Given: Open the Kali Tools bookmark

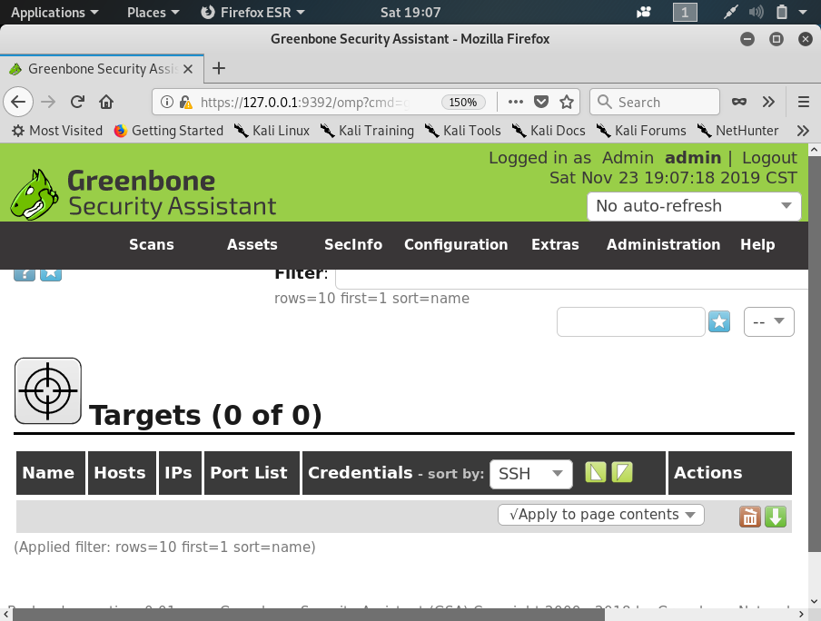Looking at the screenshot, I should click(462, 131).
